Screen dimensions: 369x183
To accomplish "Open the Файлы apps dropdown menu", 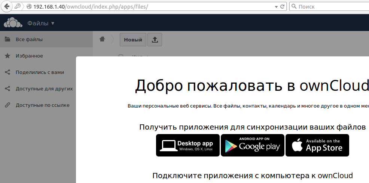I will click(41, 23).
